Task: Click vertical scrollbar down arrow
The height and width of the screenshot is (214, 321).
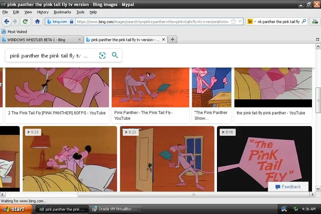Action: (x=318, y=189)
